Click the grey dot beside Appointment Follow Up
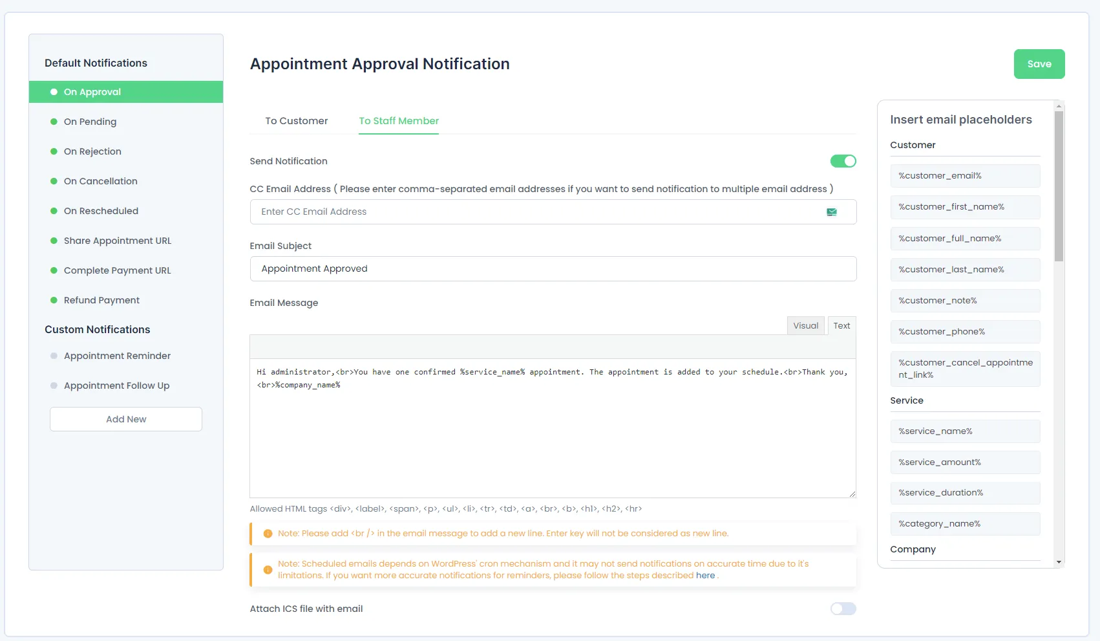 point(54,386)
